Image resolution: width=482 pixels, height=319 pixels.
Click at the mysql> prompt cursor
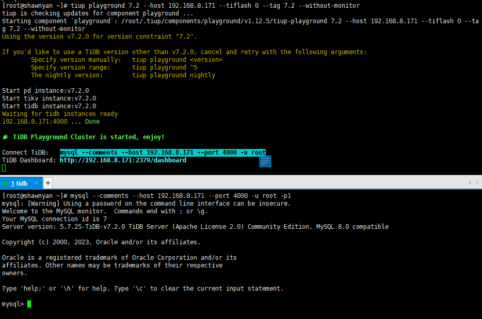coord(29,304)
